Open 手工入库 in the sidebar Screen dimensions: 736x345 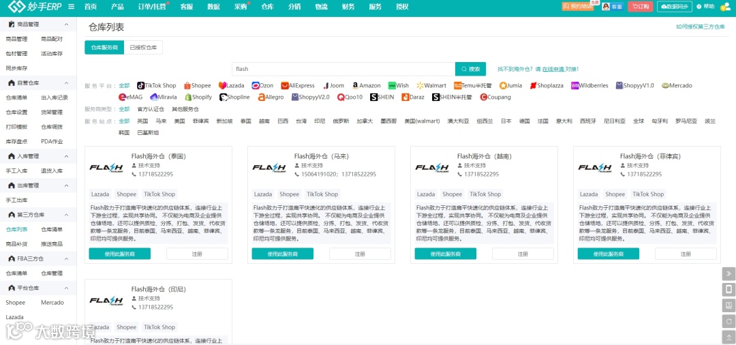pyautogui.click(x=16, y=171)
